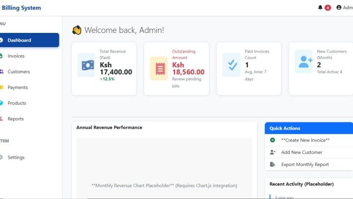Click the Paid Invoices checkmark icon

click(x=231, y=65)
